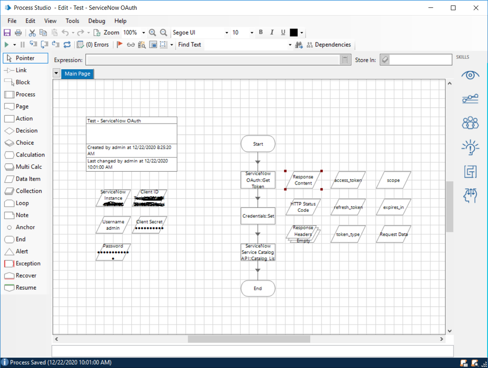Switch to the Main Page tab
This screenshot has height=368, width=488.
pos(77,74)
